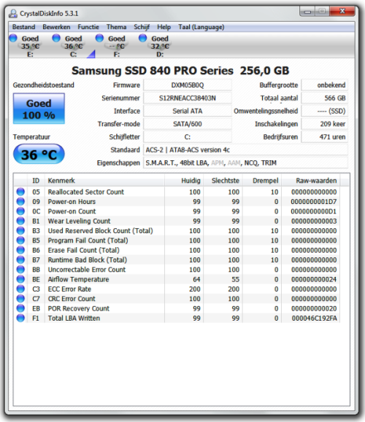
Task: Select drive D: with 32 °C
Action: coord(155,46)
